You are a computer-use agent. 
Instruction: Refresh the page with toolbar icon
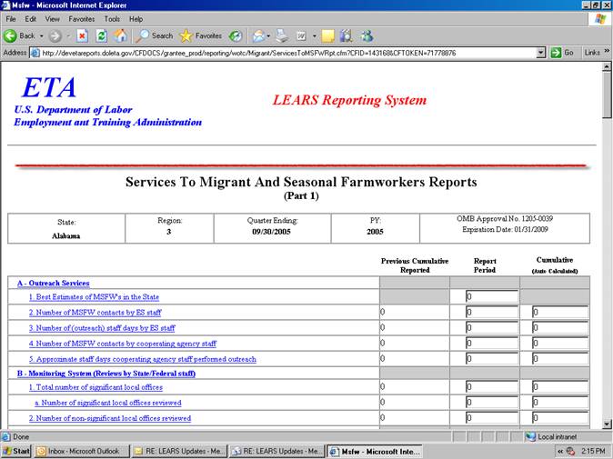pos(101,35)
